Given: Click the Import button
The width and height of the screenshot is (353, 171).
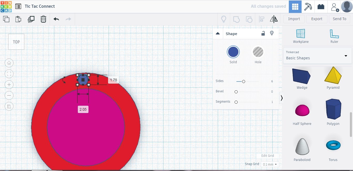Looking at the screenshot, I should coord(294,19).
